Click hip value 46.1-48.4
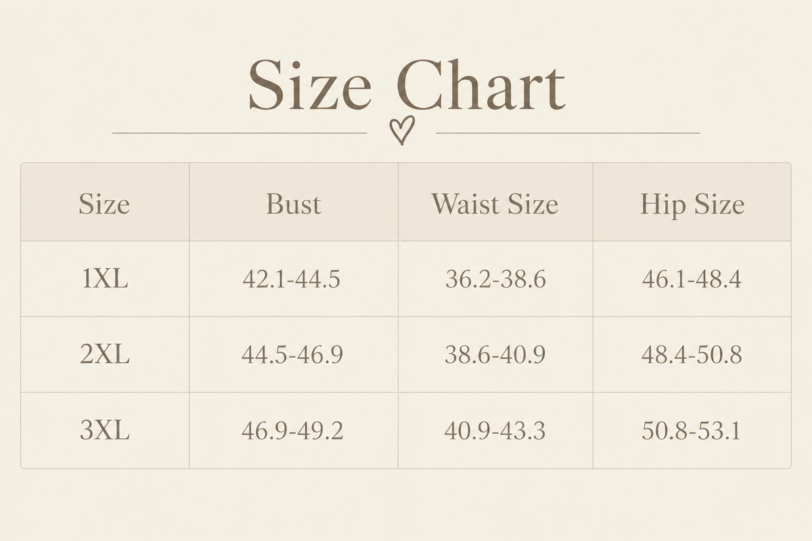 pos(692,279)
